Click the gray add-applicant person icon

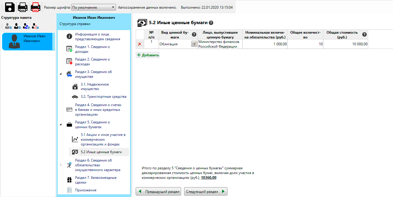click(x=8, y=26)
